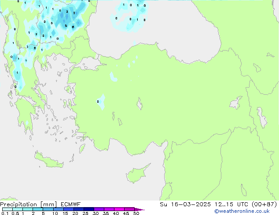Click the island of Crete
This screenshot has width=279, height=215.
(x=49, y=160)
